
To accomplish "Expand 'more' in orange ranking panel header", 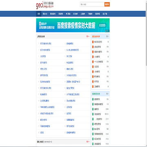I will (107, 36).
